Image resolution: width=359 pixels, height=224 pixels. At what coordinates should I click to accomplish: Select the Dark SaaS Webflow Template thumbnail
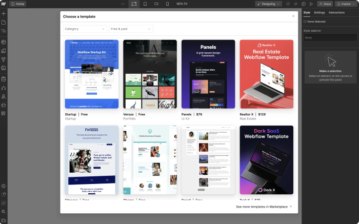coord(267,160)
